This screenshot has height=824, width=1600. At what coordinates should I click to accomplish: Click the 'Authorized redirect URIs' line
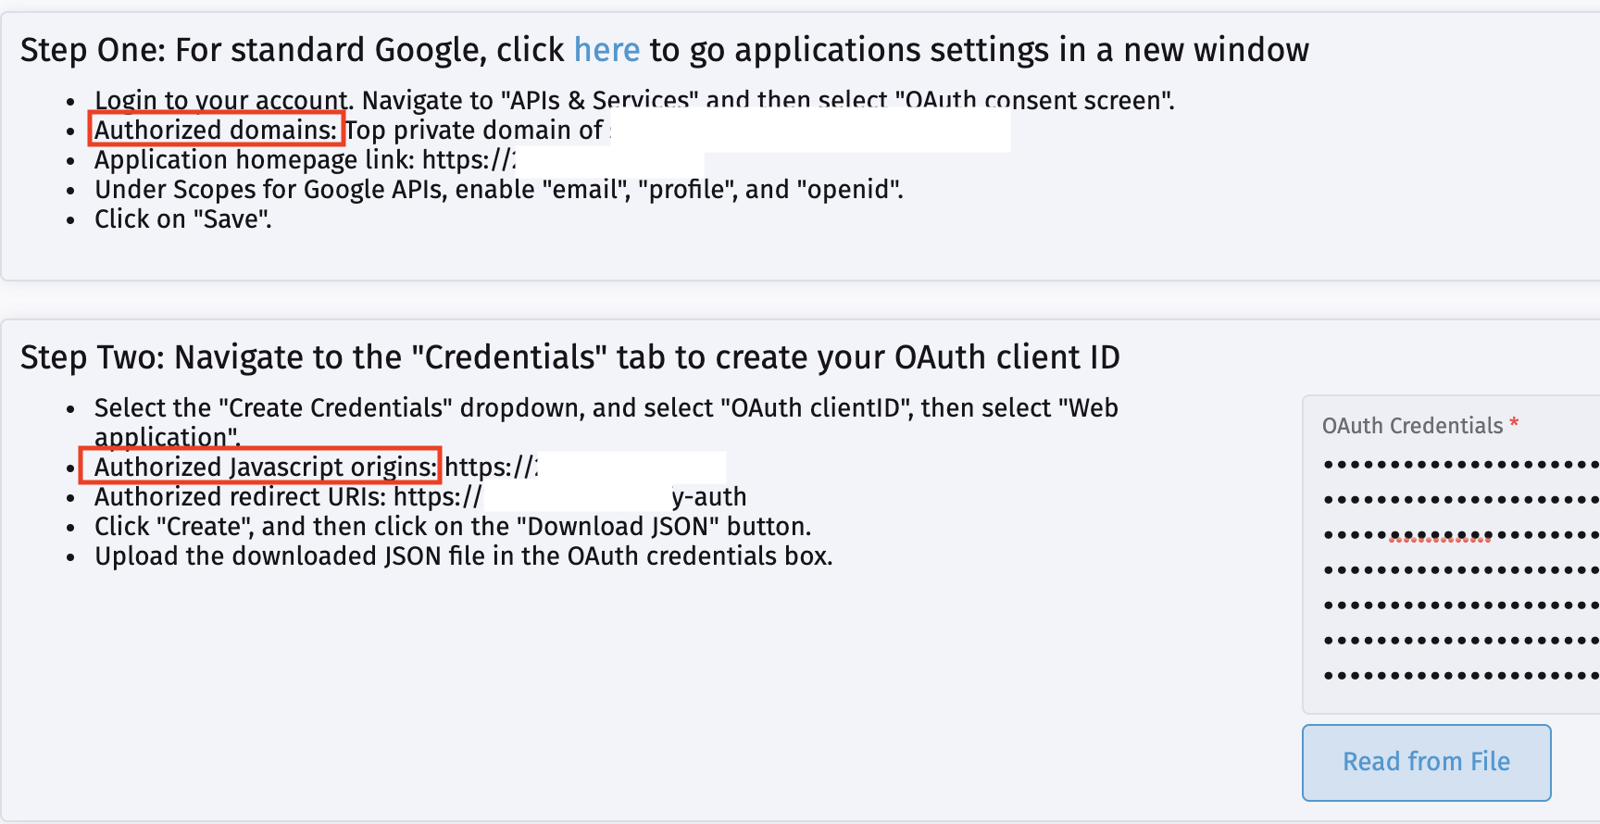(420, 497)
